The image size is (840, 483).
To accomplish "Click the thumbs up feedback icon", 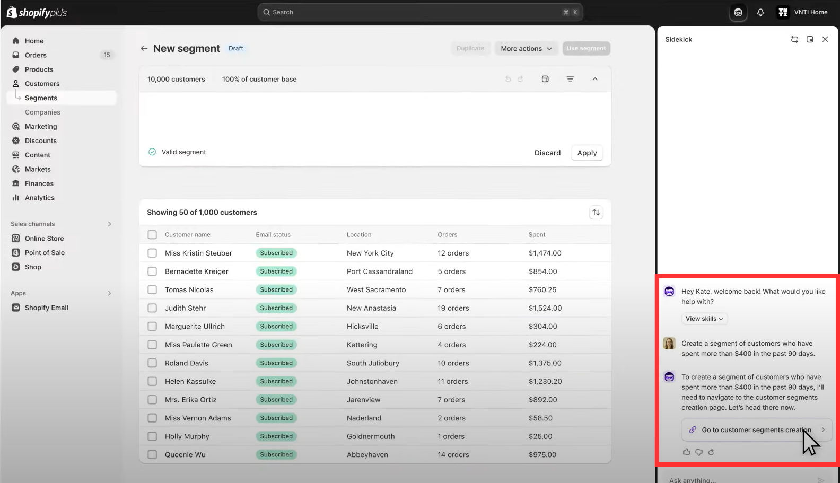I will pyautogui.click(x=687, y=452).
